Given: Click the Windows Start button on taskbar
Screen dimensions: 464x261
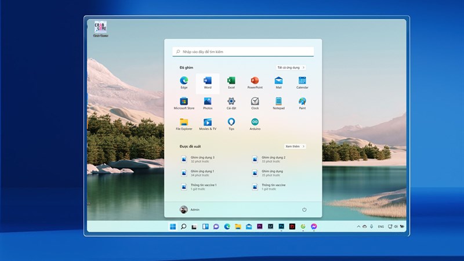Looking at the screenshot, I should pos(173,226).
